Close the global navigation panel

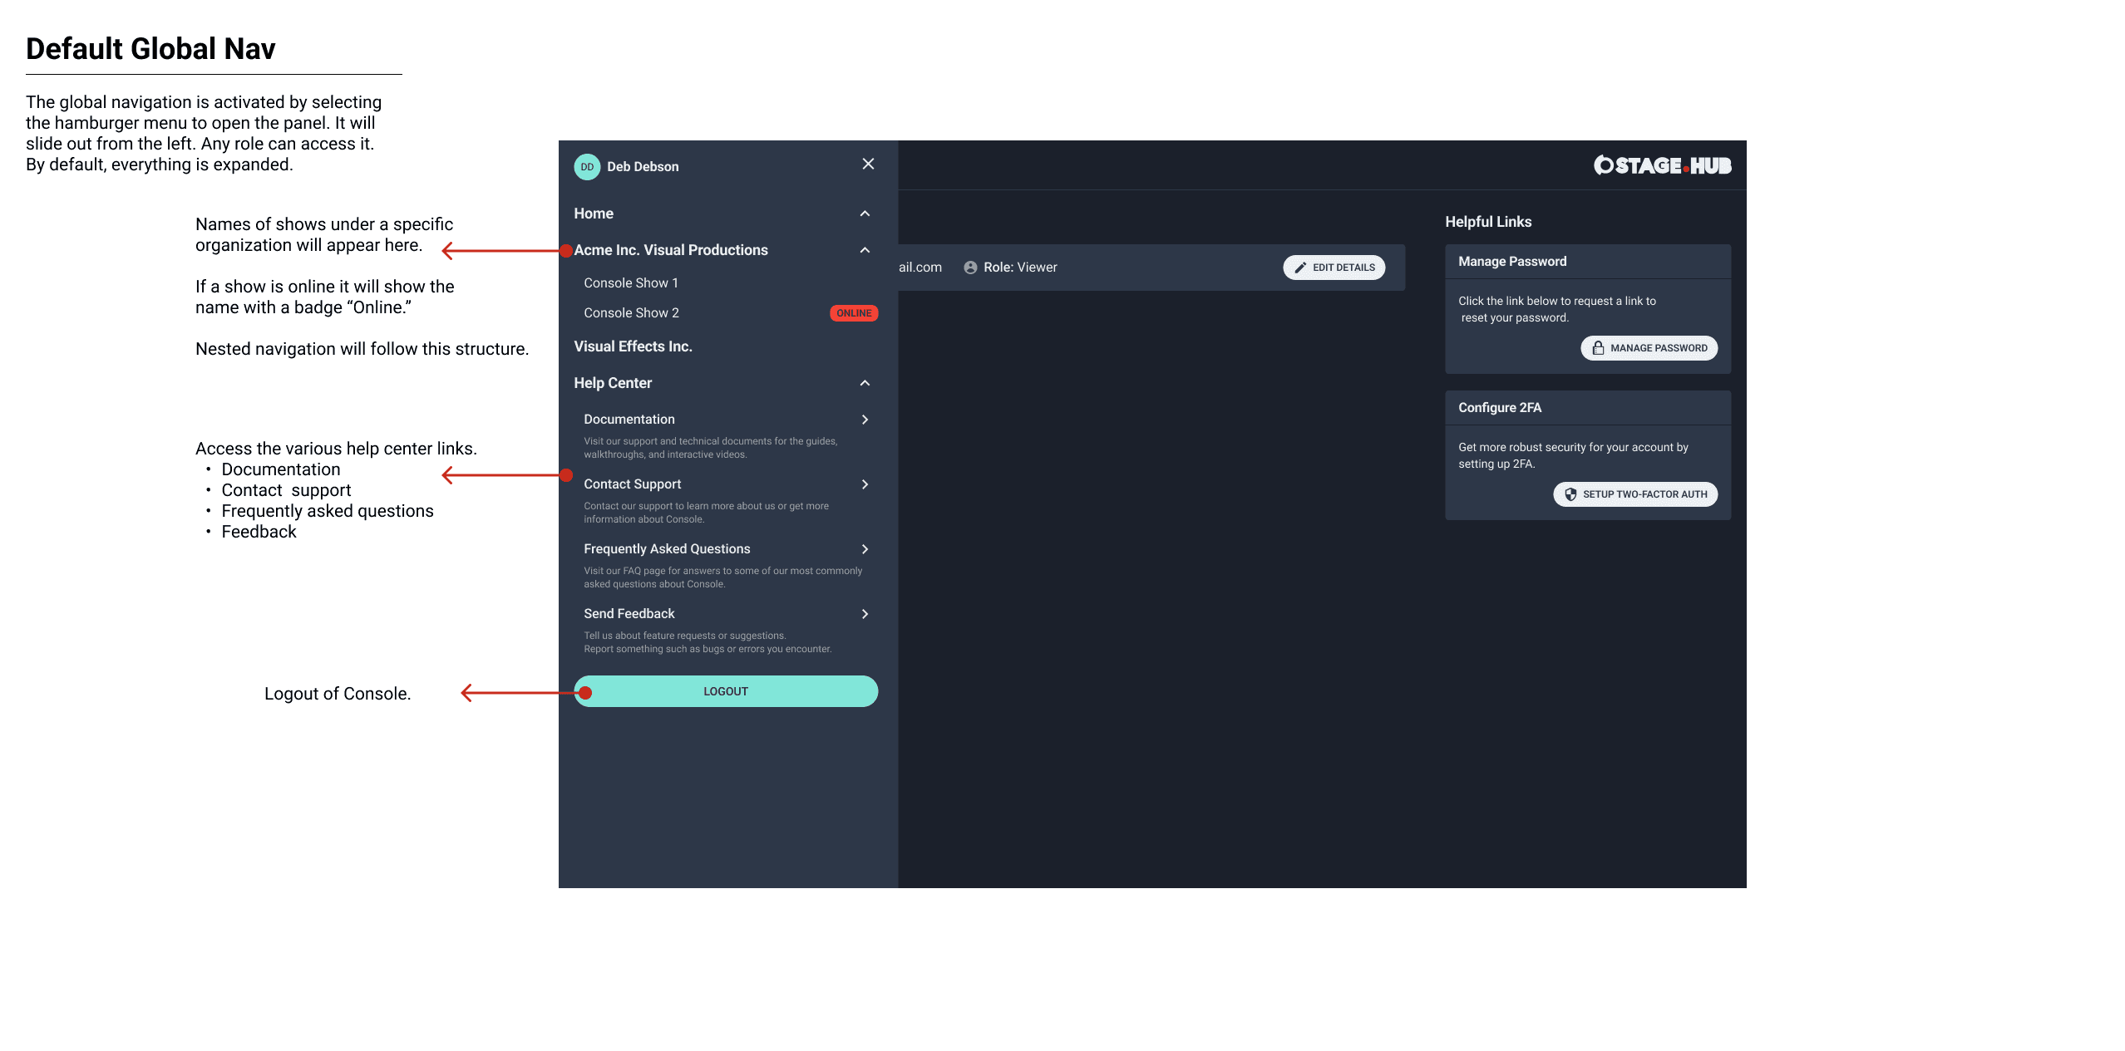point(869,164)
